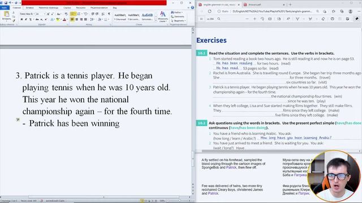Open shading color dropdown in Word
This screenshot has height=203, width=362.
[x=100, y=19]
